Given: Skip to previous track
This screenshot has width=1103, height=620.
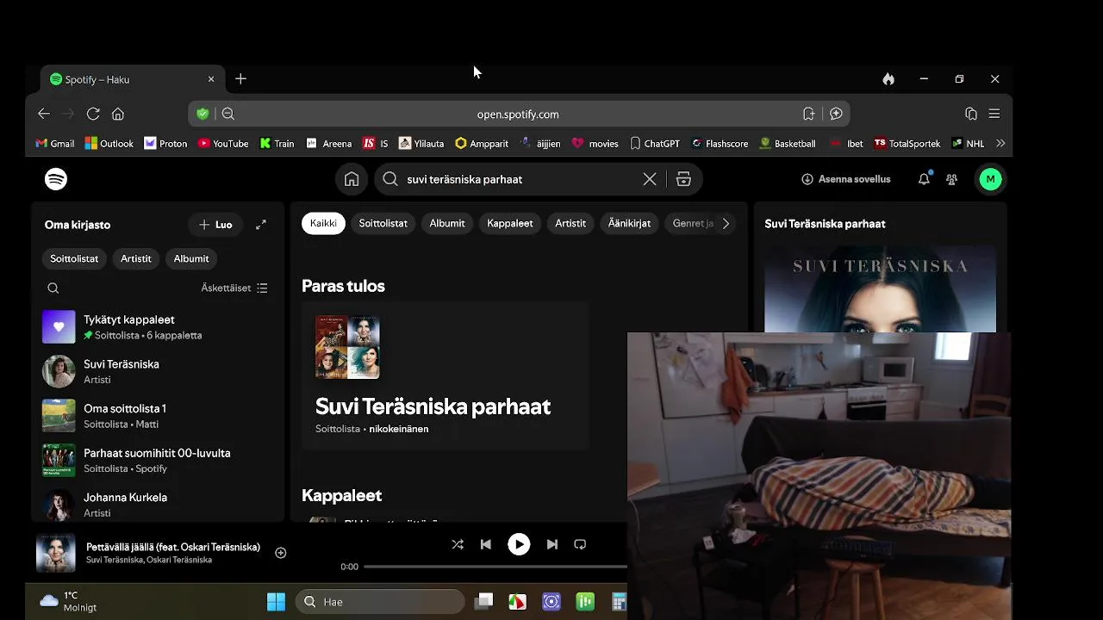Looking at the screenshot, I should coord(486,544).
